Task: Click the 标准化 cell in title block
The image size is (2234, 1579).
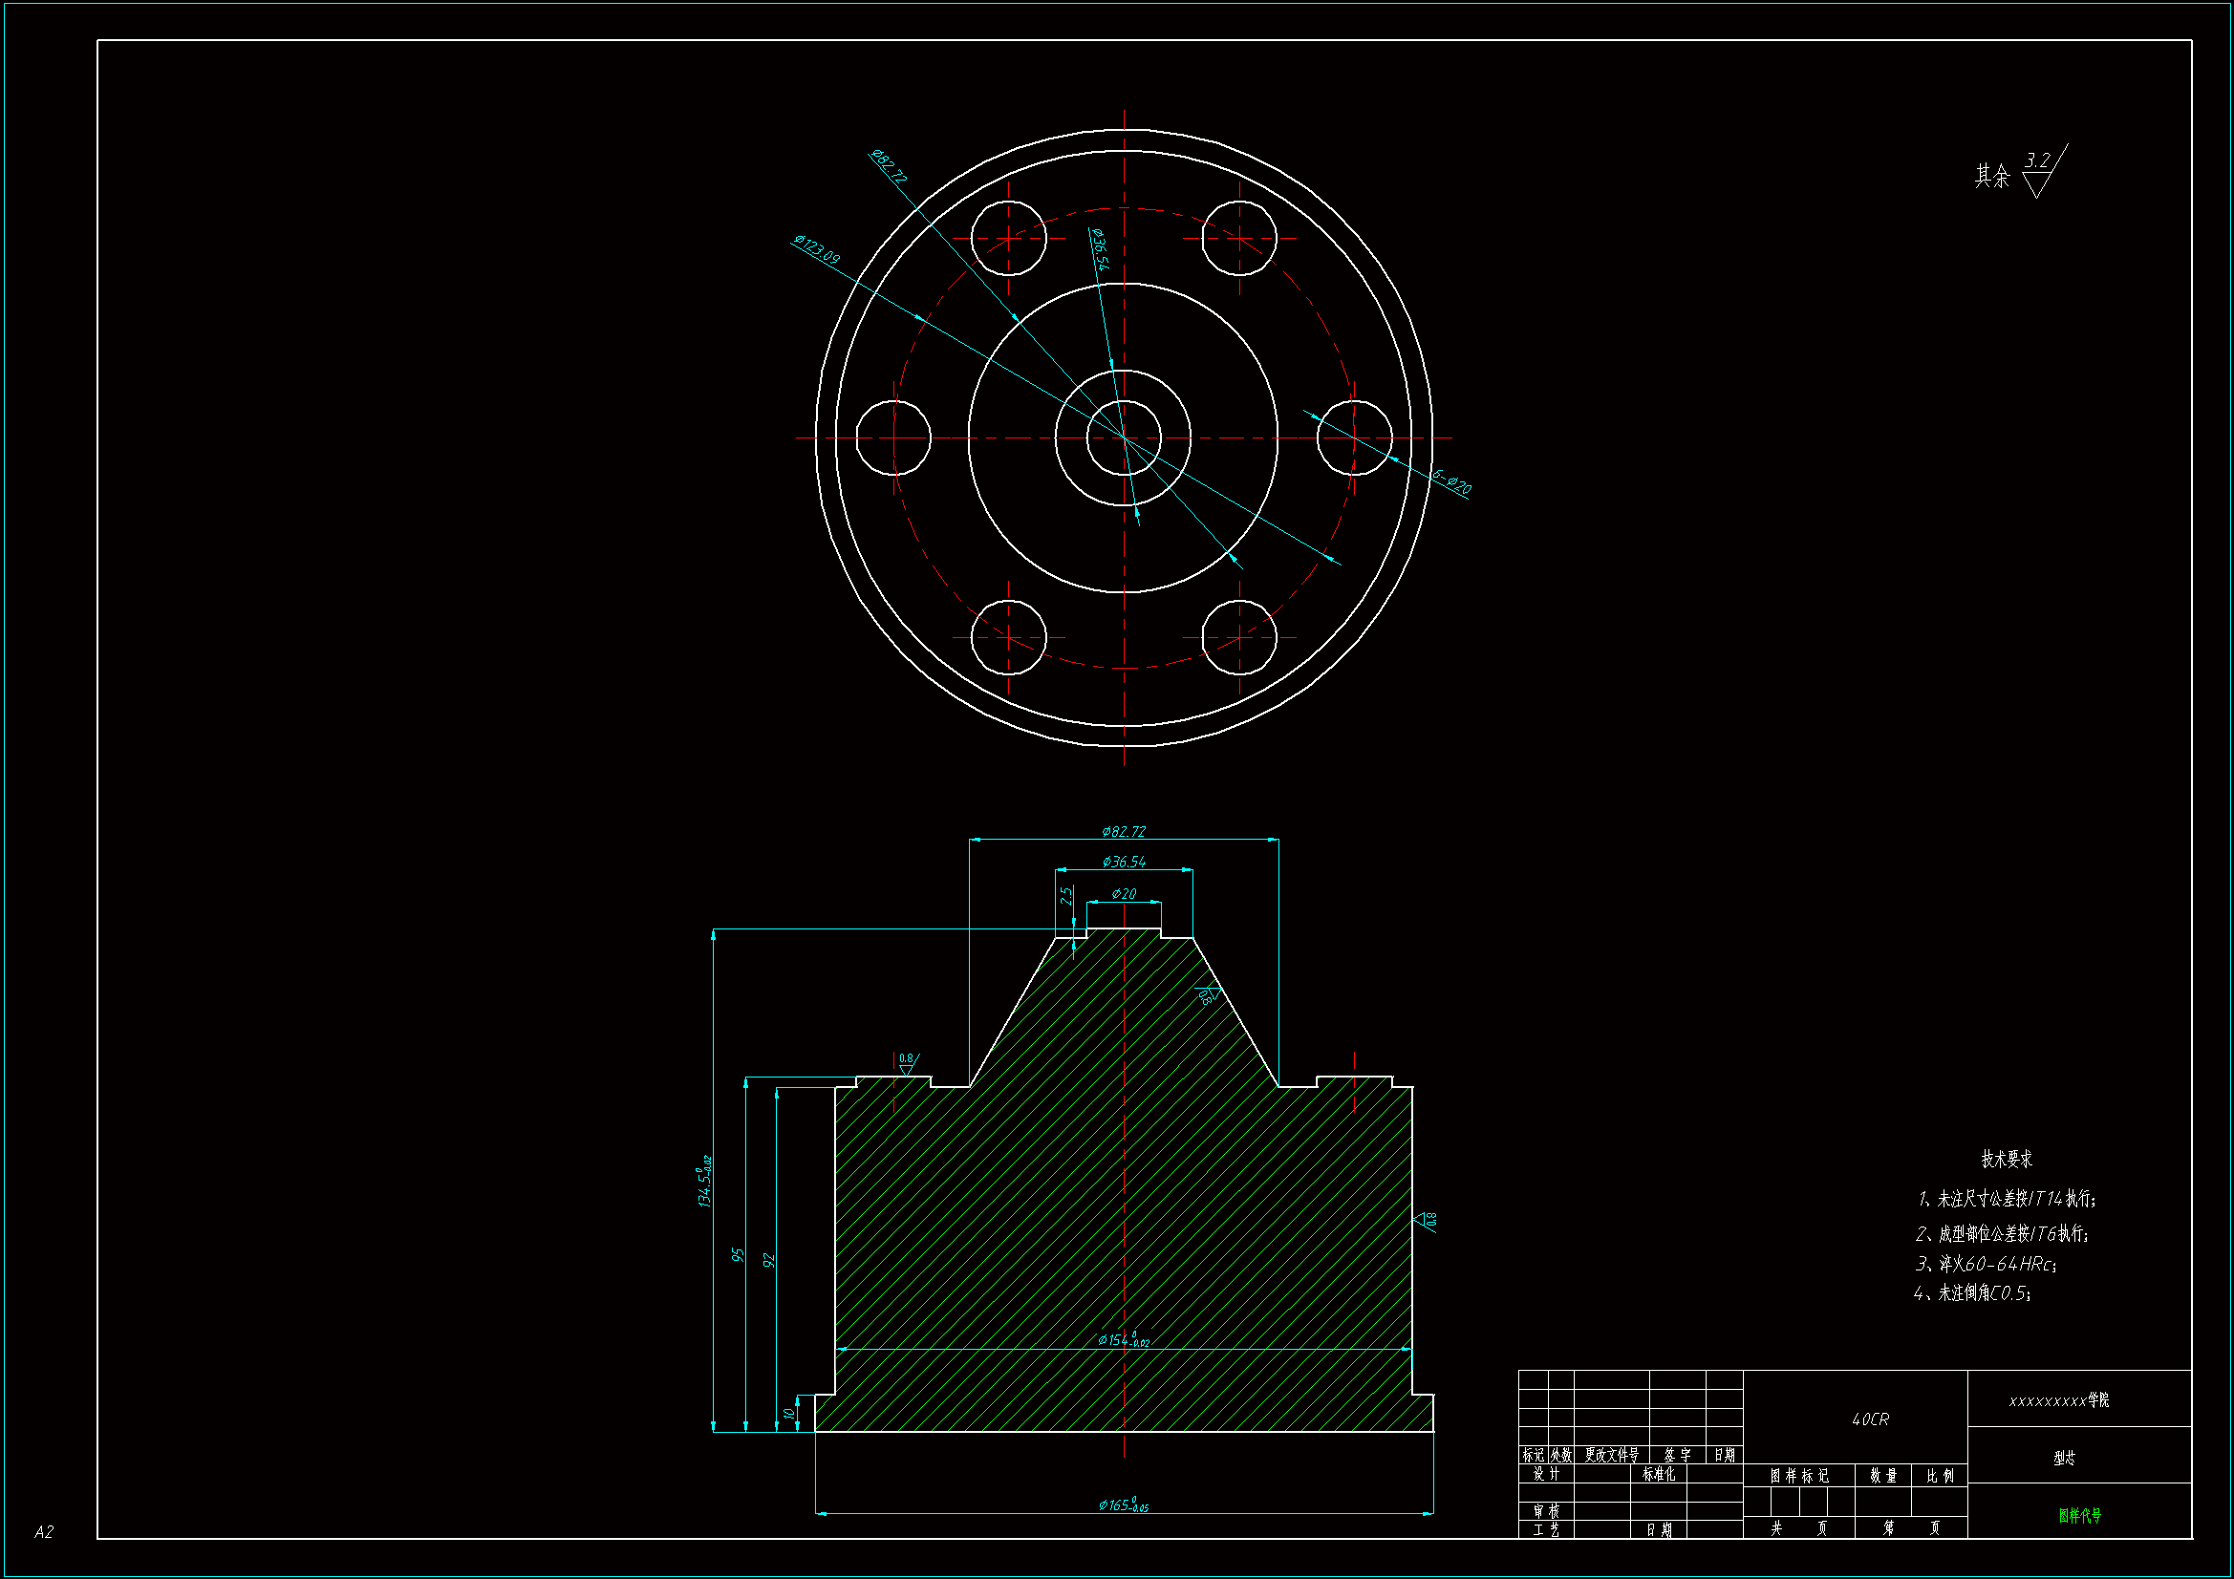Action: pos(1658,1474)
